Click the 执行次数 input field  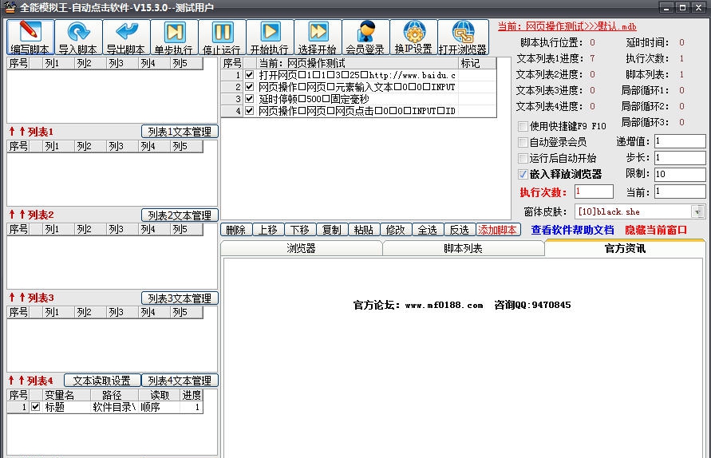pyautogui.click(x=594, y=191)
